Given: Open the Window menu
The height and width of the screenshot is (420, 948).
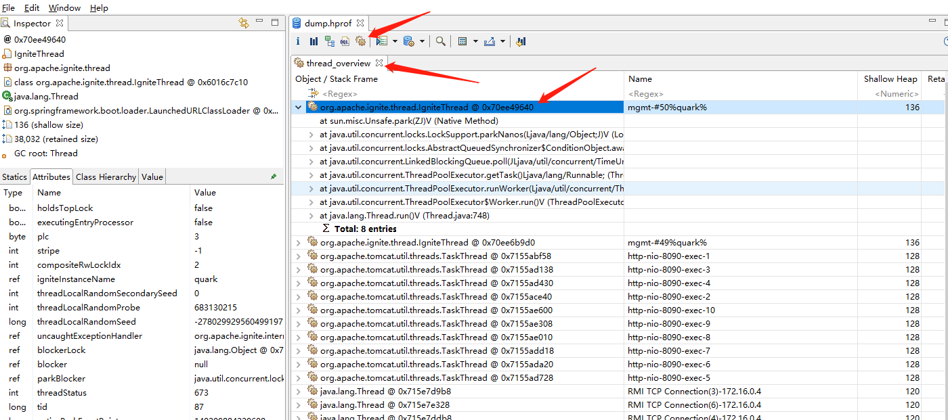Looking at the screenshot, I should click(64, 8).
